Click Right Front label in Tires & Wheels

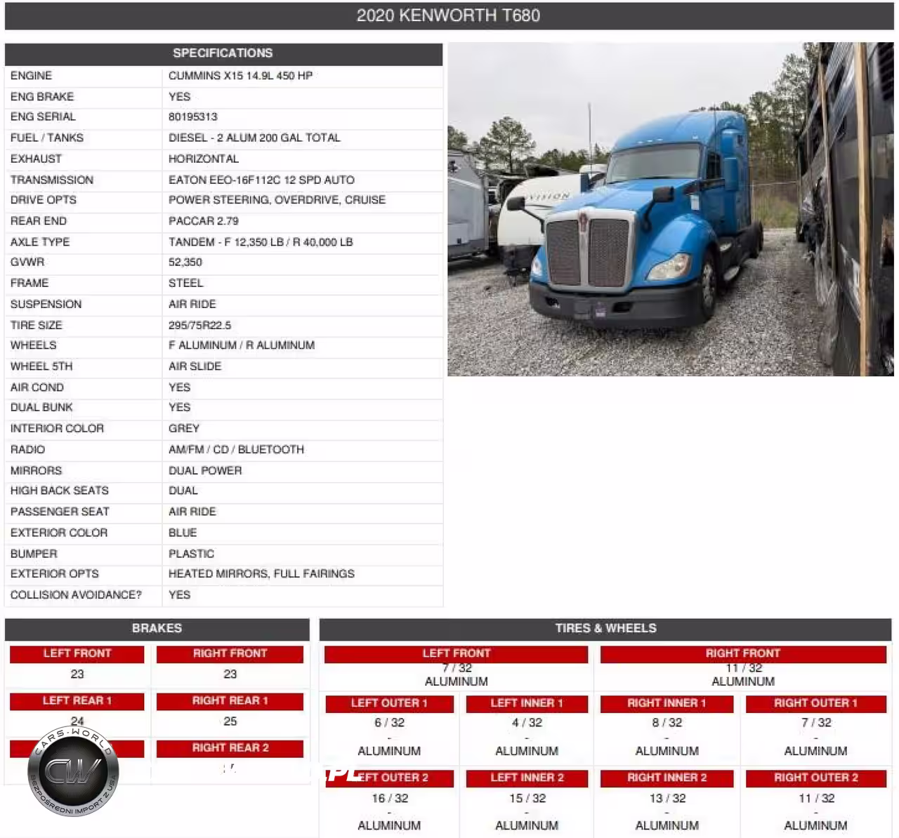(x=742, y=653)
